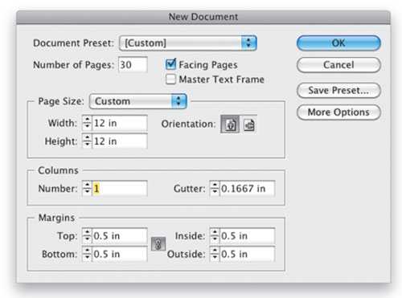Click the Columns Number field
The width and height of the screenshot is (402, 298).
120,189
